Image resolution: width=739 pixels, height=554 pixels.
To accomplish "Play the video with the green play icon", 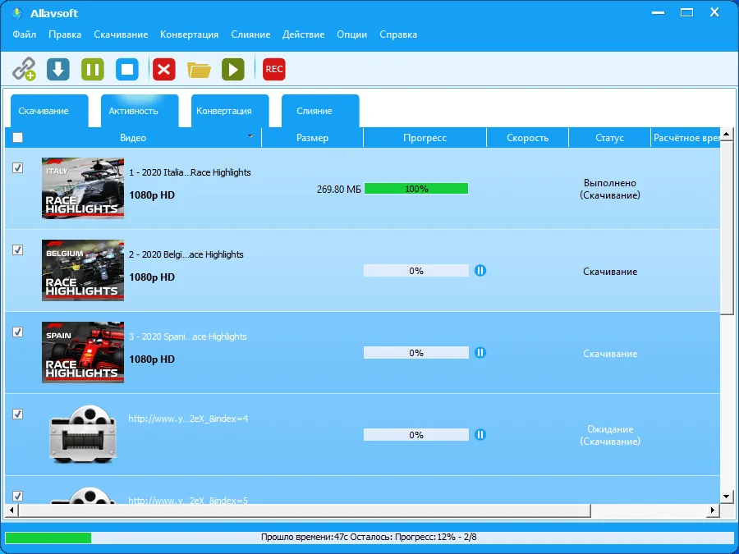I will [233, 69].
